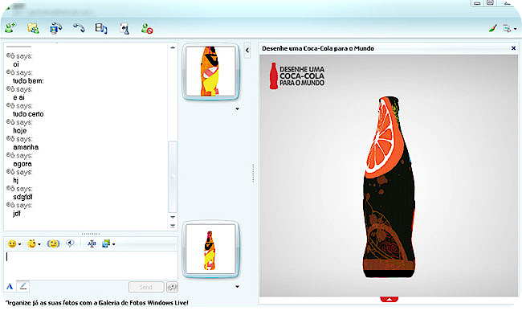Open the activities music and film icon

(x=101, y=28)
